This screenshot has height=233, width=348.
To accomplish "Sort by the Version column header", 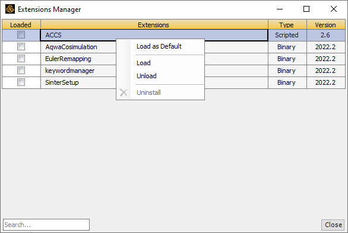I will (326, 24).
